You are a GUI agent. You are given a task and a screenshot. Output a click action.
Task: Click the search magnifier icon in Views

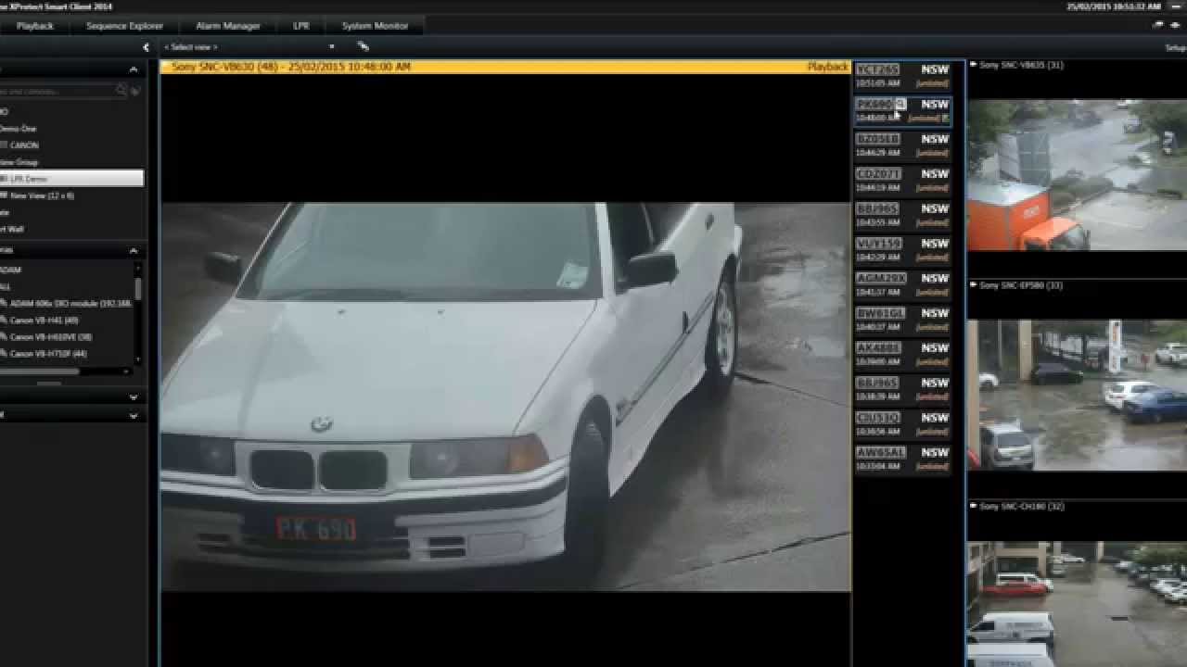121,91
